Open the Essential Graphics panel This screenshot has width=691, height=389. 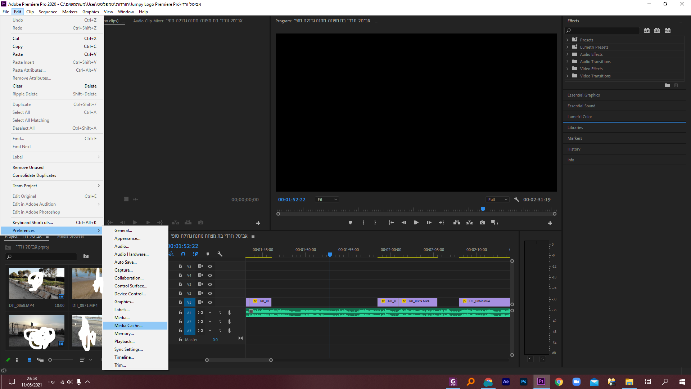click(583, 95)
